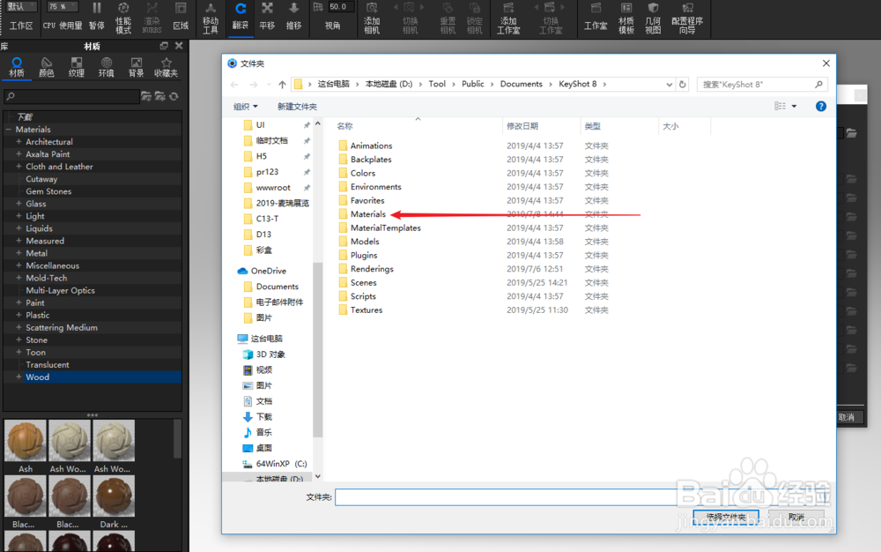Viewport: 881px width, 552px height.
Task: Expand the Cloth and Leather category
Action: pos(19,167)
